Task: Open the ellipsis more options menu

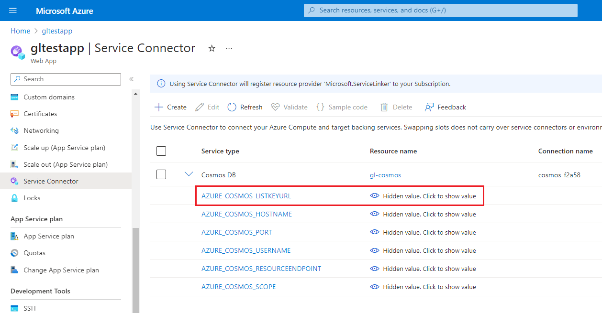Action: point(229,48)
